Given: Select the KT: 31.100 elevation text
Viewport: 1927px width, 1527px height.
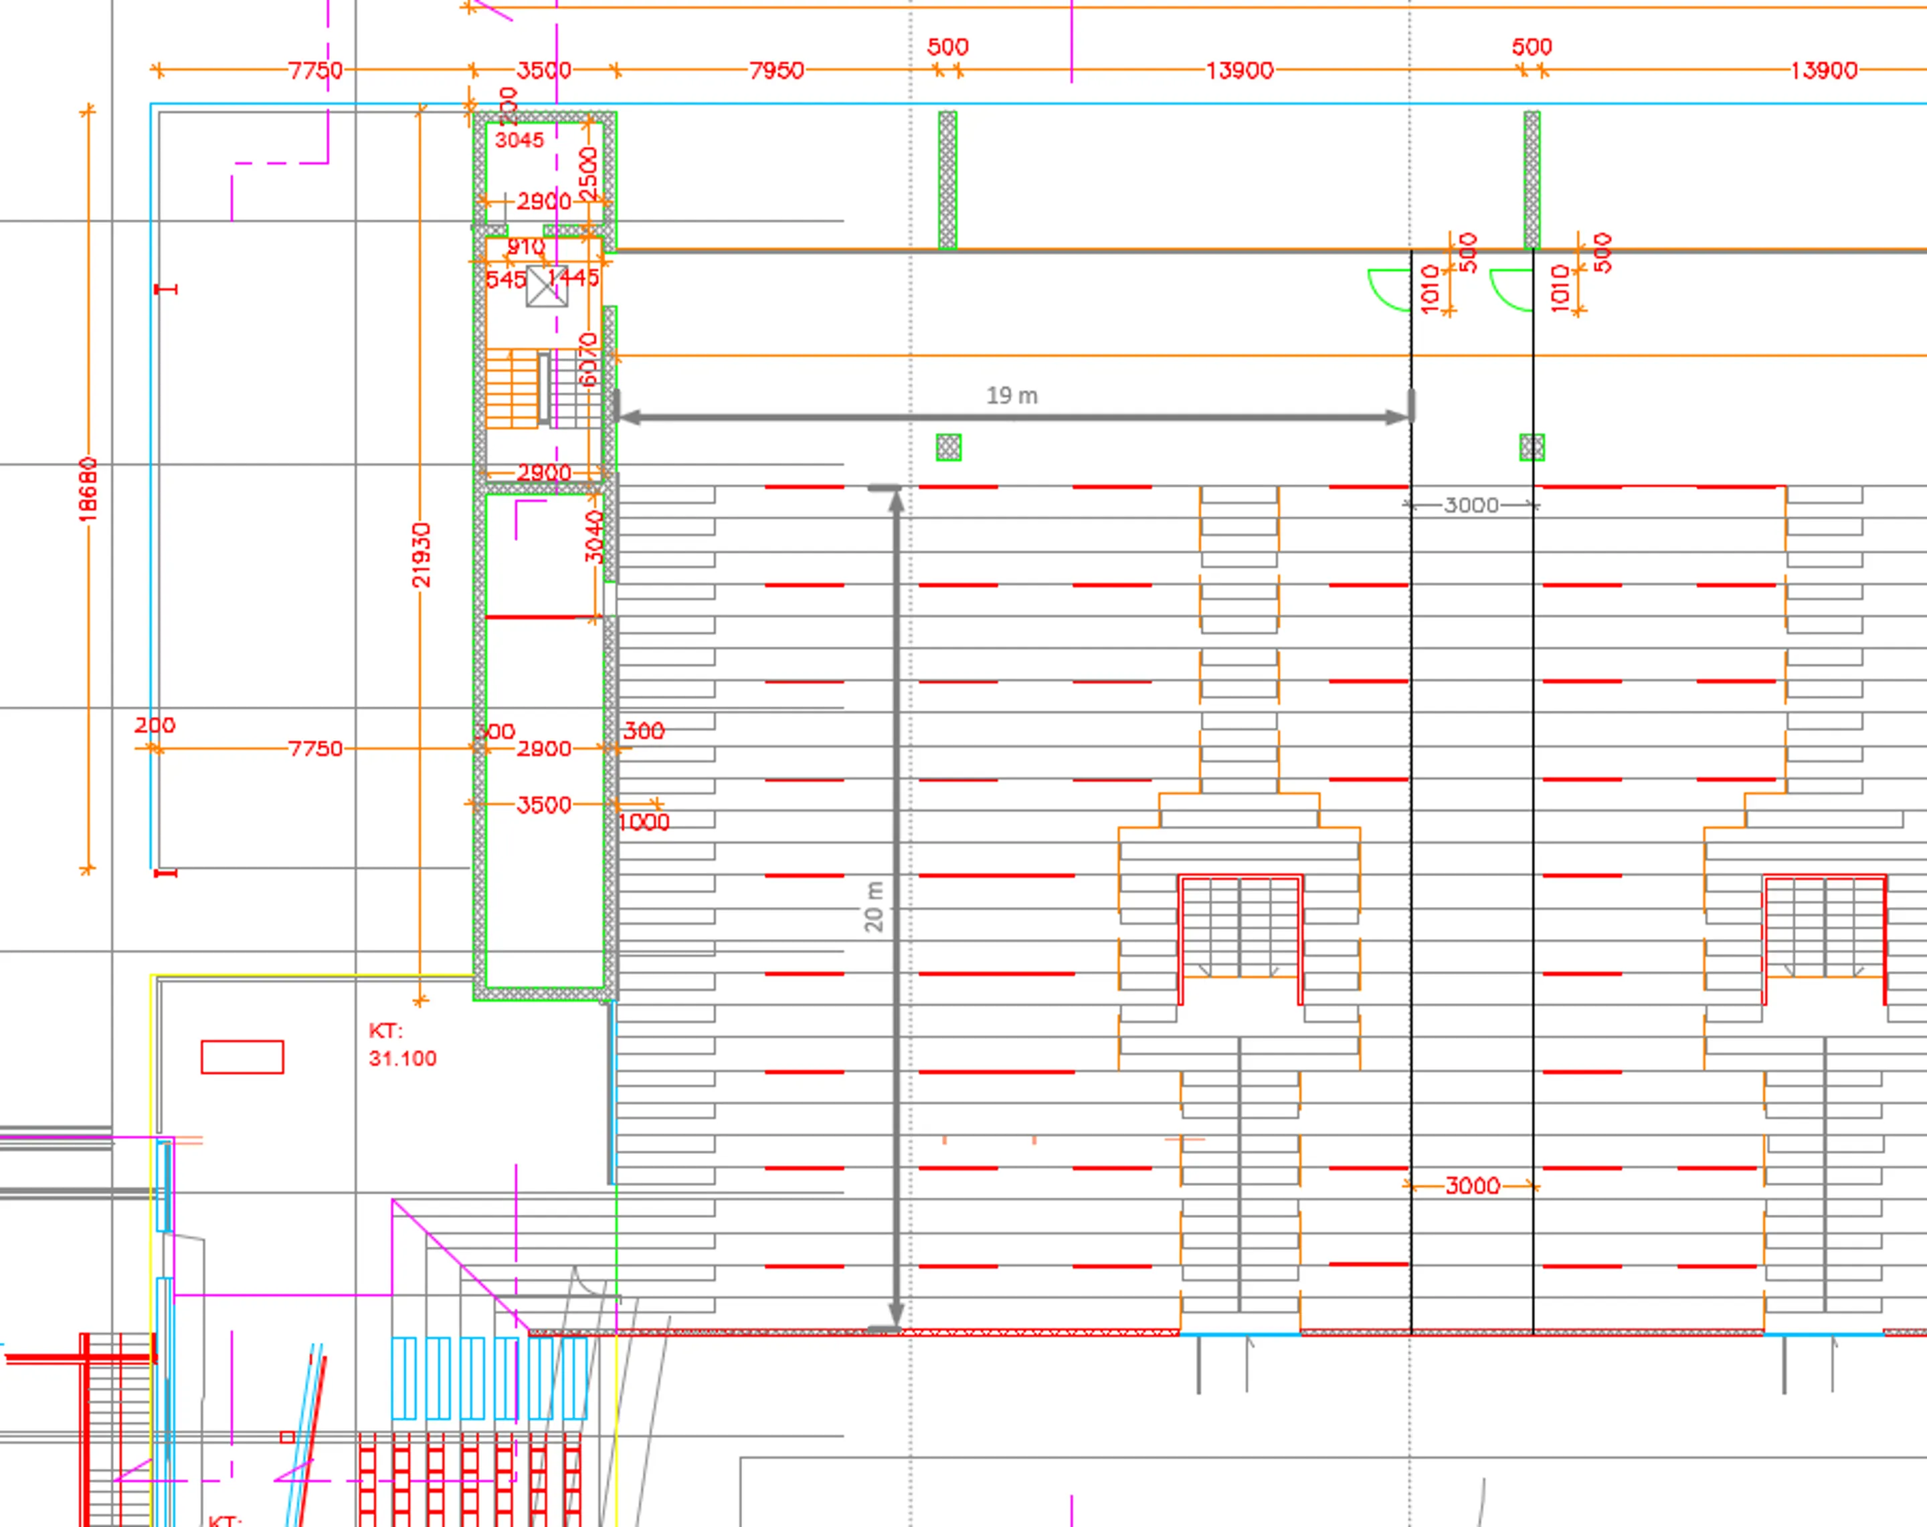Looking at the screenshot, I should [x=402, y=1045].
